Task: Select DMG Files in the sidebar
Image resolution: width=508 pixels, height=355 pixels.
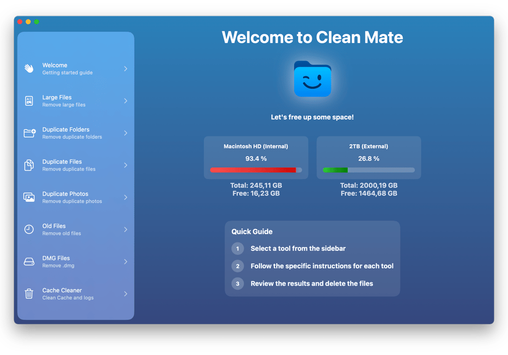Action: [76, 261]
